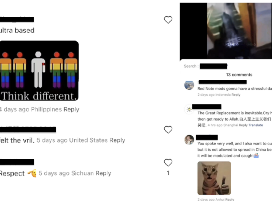Click the redacted username above 'ultra based'
Screen dimensions: 272x204
[x=17, y=19]
